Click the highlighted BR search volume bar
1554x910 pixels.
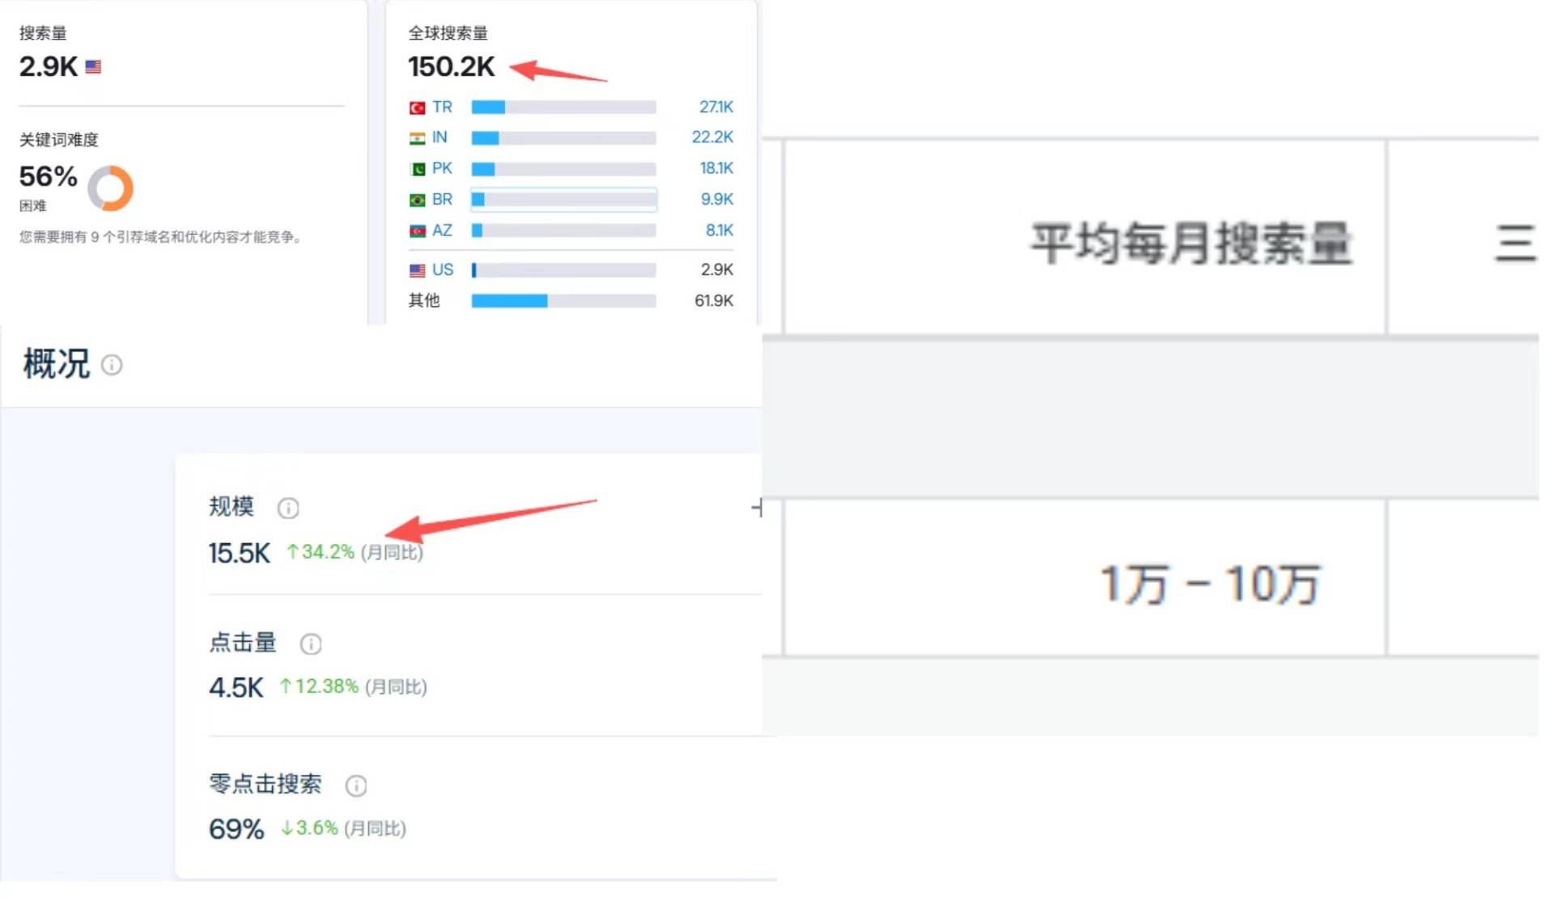tap(563, 199)
